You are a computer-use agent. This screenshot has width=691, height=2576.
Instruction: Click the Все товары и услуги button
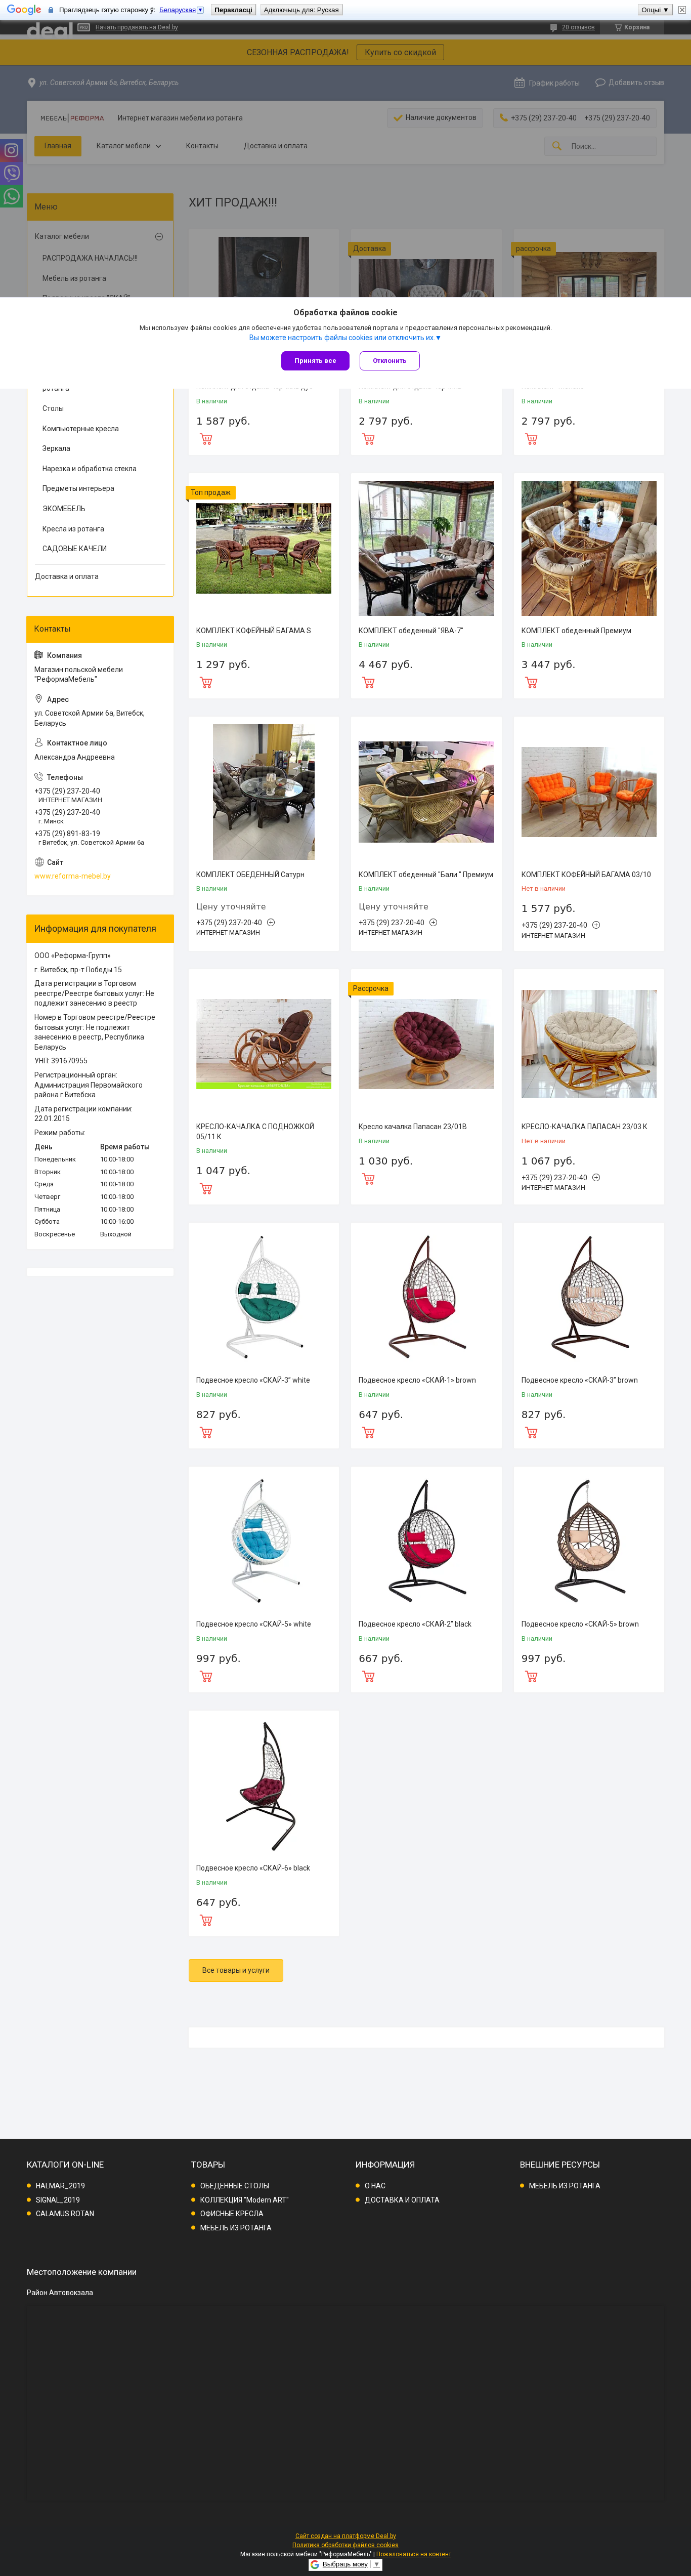pos(236,1970)
